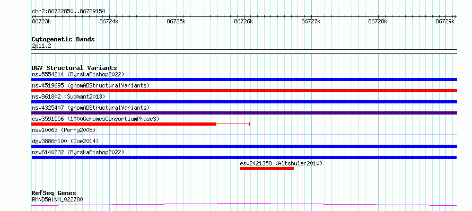The height and width of the screenshot is (211, 472).
Task: Click the nsv10063 (Perry2008) label
Action: [x=64, y=130]
